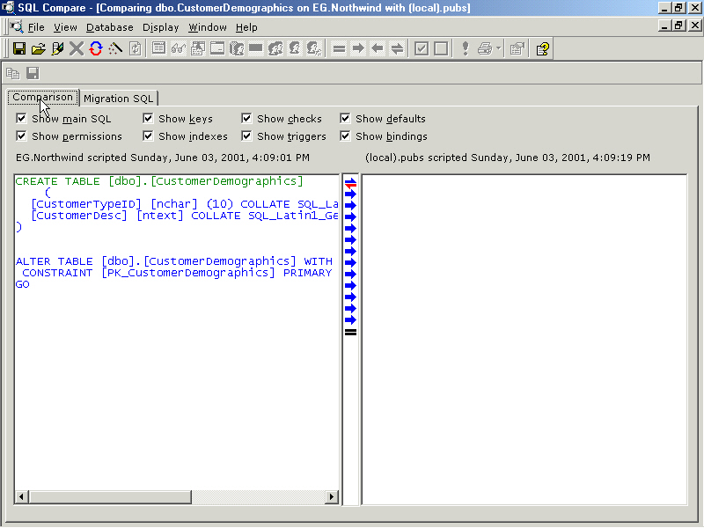Click the single-head role icon
This screenshot has height=528, width=704.
[x=295, y=48]
